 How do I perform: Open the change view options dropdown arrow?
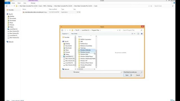(135, 34)
